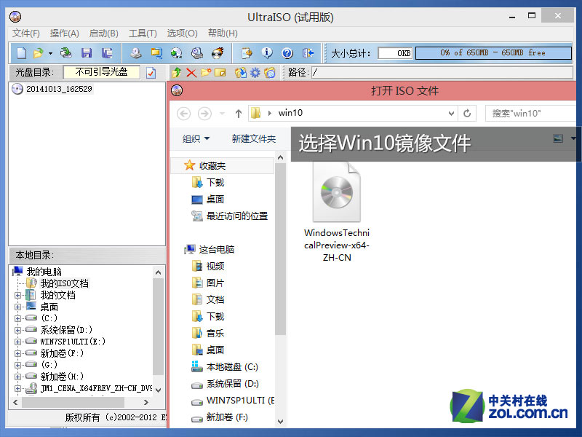Open the 操作(A) menu
The height and width of the screenshot is (437, 582).
pos(65,34)
